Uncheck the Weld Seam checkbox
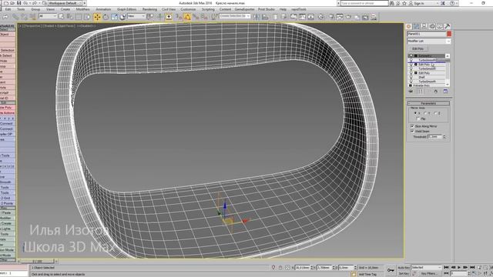This screenshot has height=277, width=493. 412,131
